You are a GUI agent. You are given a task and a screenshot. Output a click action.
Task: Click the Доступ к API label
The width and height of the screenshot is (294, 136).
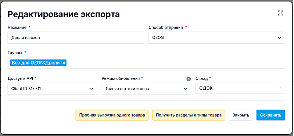20,78
